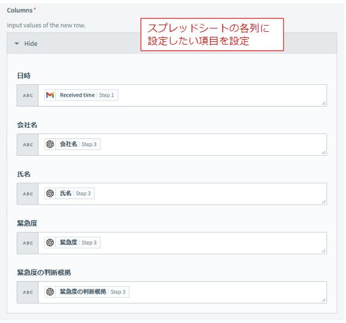This screenshot has width=346, height=323.
Task: Click the ABC type toggle for 緊急度 field
Action: coord(28,243)
